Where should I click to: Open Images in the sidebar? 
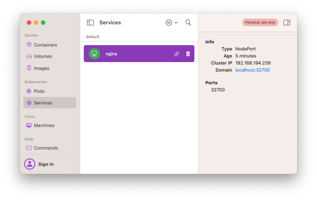tap(50, 68)
